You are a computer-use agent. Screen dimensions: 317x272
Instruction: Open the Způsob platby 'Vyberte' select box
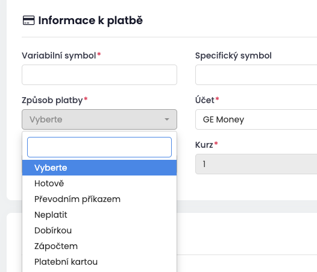click(x=99, y=119)
